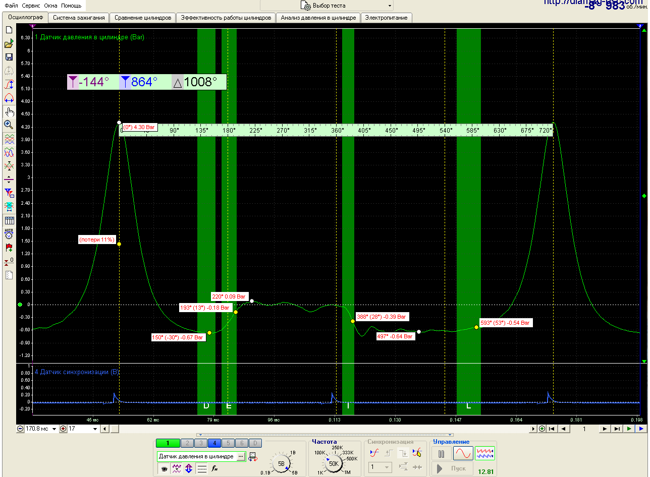650x477 pixels.
Task: Open the Файл menu
Action: click(x=12, y=5)
